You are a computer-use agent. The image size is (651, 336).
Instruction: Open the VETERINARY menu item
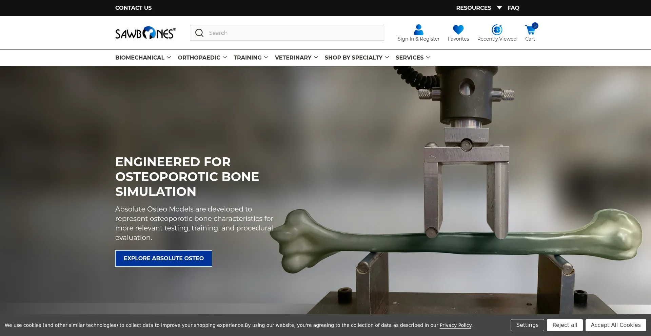[293, 58]
